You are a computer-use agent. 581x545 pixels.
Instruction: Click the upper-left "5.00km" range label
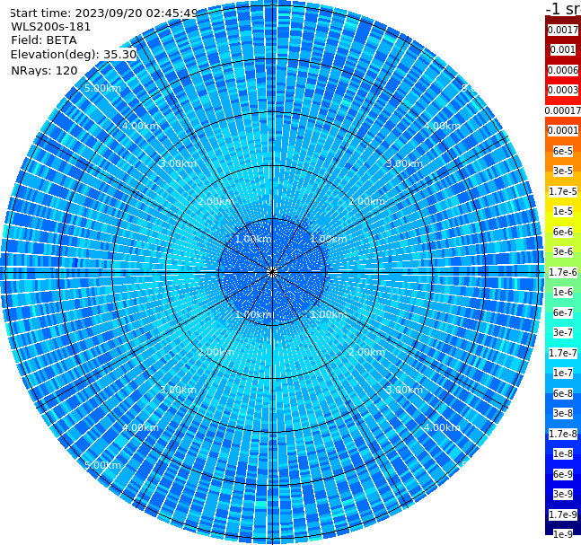click(x=102, y=88)
